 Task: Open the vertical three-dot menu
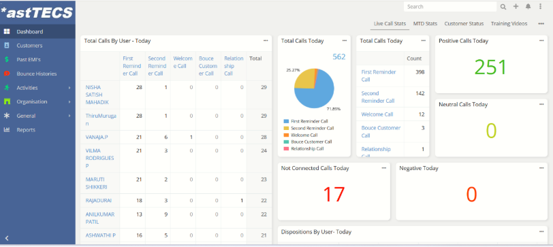(x=540, y=6)
